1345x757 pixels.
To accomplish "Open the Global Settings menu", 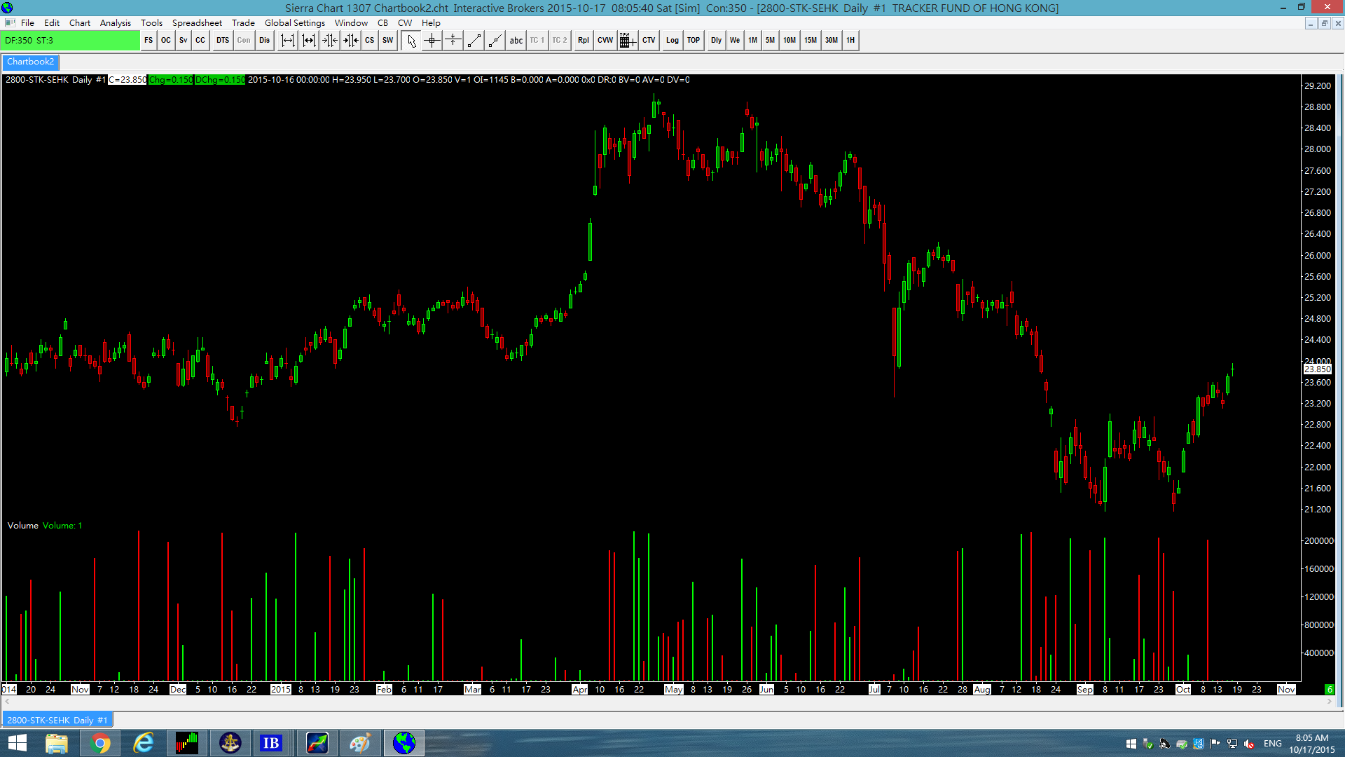I will 294,22.
